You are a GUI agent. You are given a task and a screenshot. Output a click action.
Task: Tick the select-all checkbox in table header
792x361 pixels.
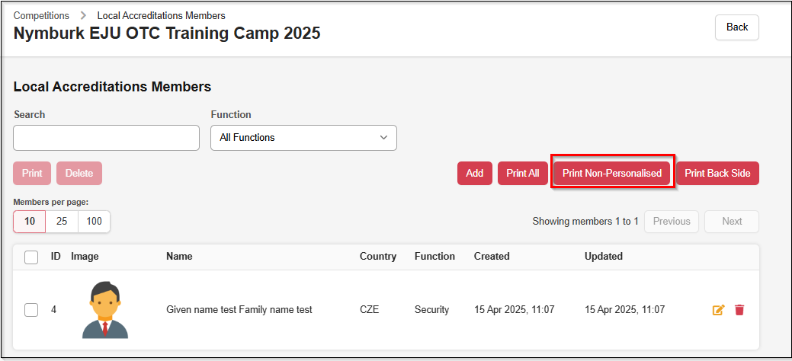coord(31,257)
